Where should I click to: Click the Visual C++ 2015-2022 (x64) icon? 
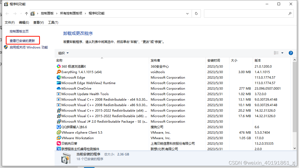(59, 111)
